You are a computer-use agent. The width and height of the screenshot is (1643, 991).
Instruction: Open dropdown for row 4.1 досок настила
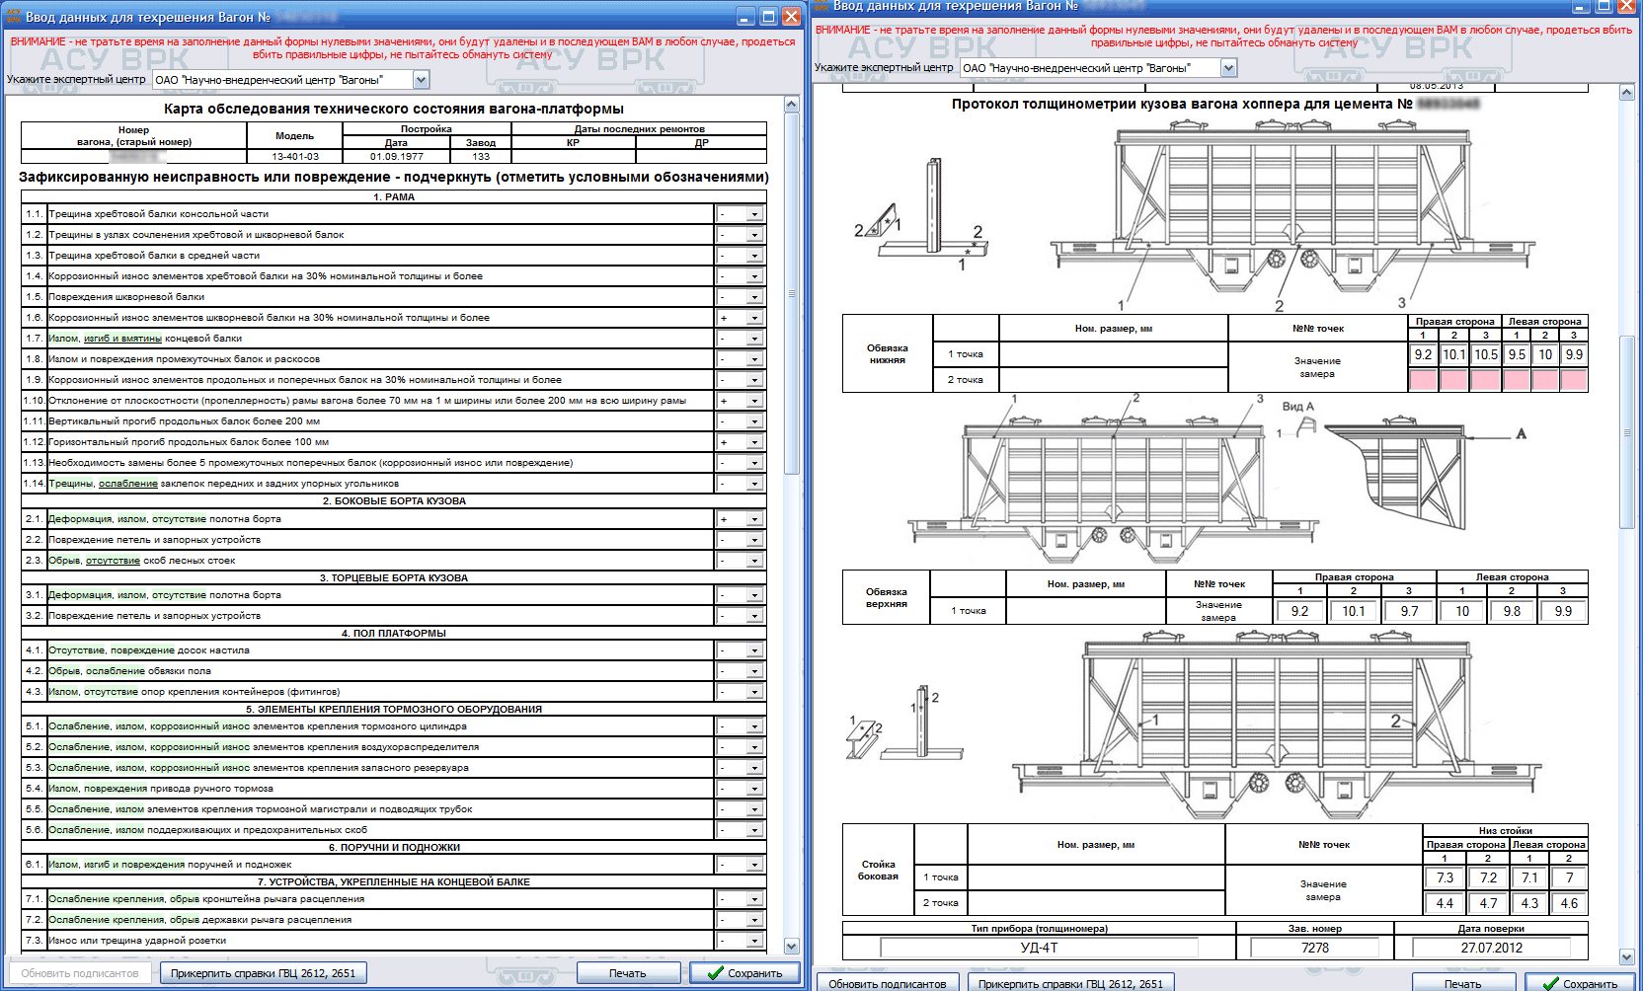(x=754, y=650)
